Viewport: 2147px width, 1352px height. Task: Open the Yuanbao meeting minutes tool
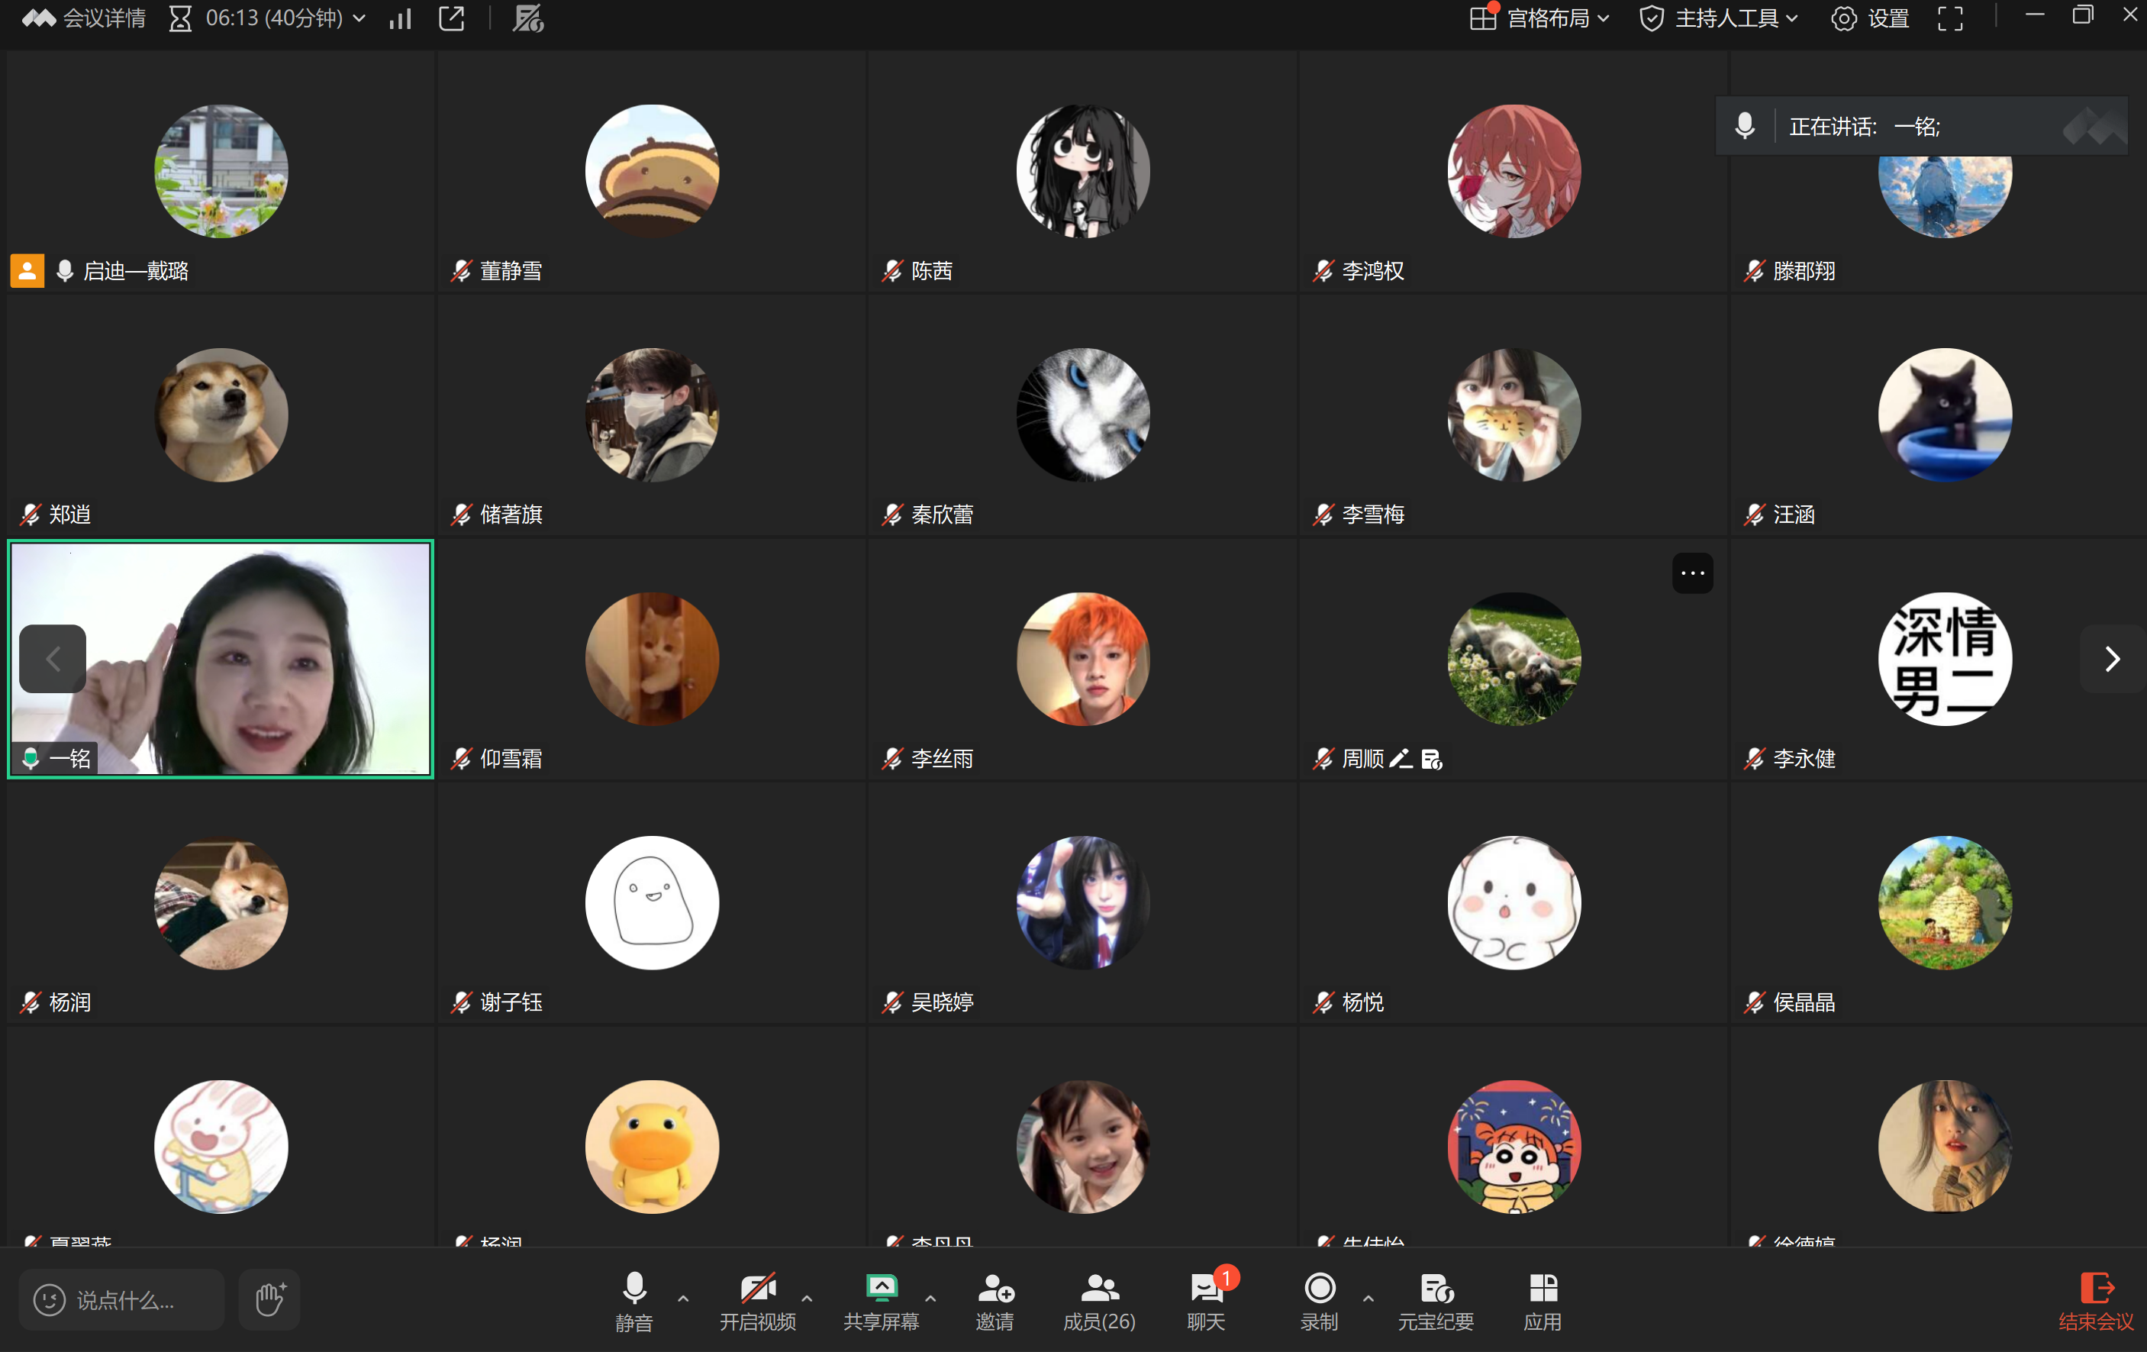pos(1436,1299)
